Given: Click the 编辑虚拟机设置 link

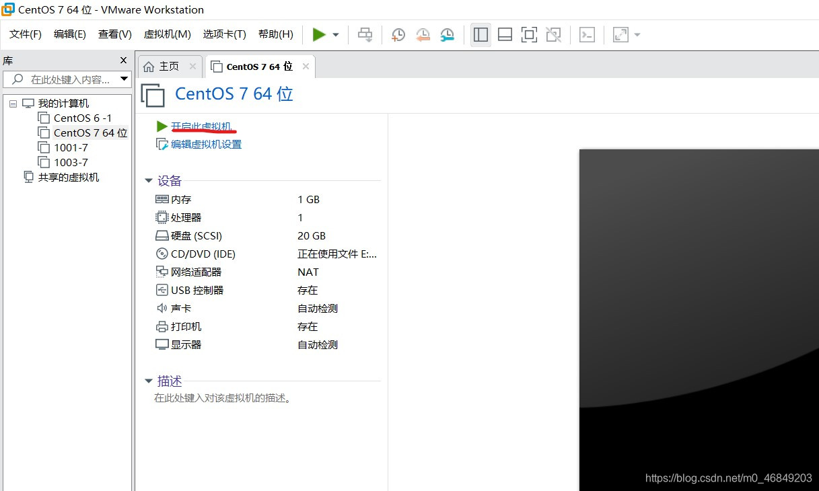Looking at the screenshot, I should pyautogui.click(x=206, y=144).
